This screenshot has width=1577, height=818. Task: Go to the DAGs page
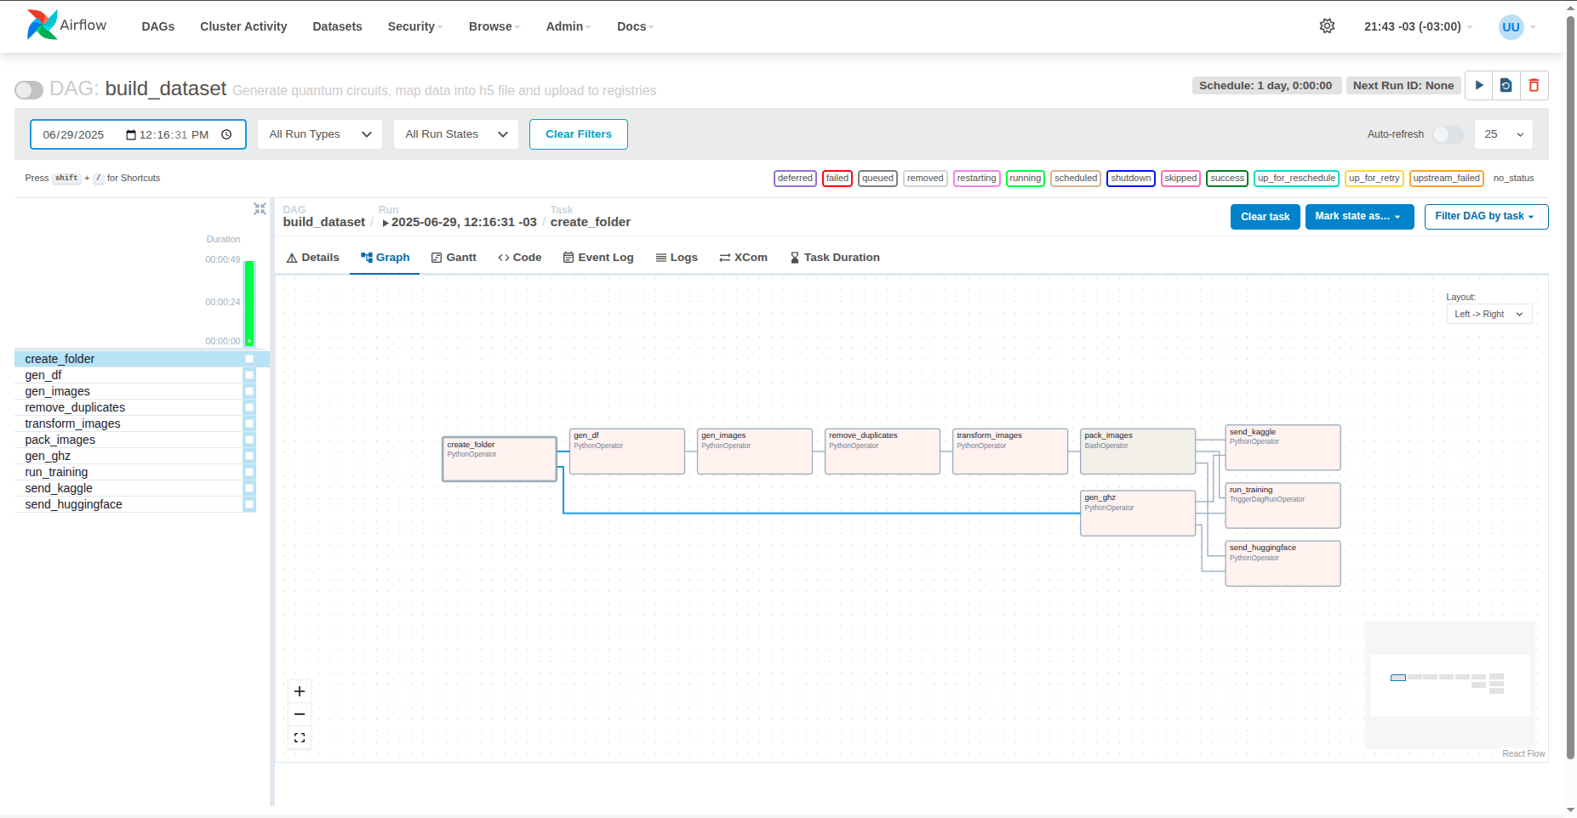tap(158, 26)
